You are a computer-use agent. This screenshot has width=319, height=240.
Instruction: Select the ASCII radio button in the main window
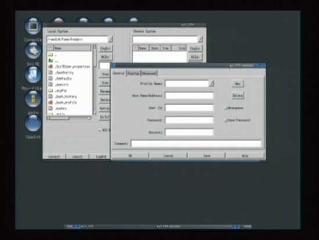(x=100, y=130)
